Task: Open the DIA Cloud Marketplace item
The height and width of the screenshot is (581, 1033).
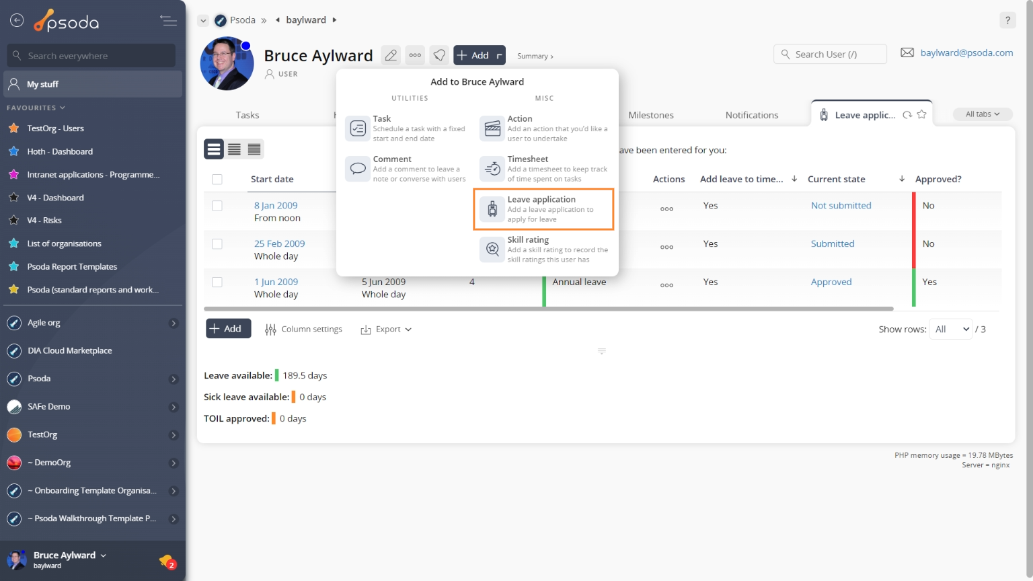Action: click(x=70, y=351)
